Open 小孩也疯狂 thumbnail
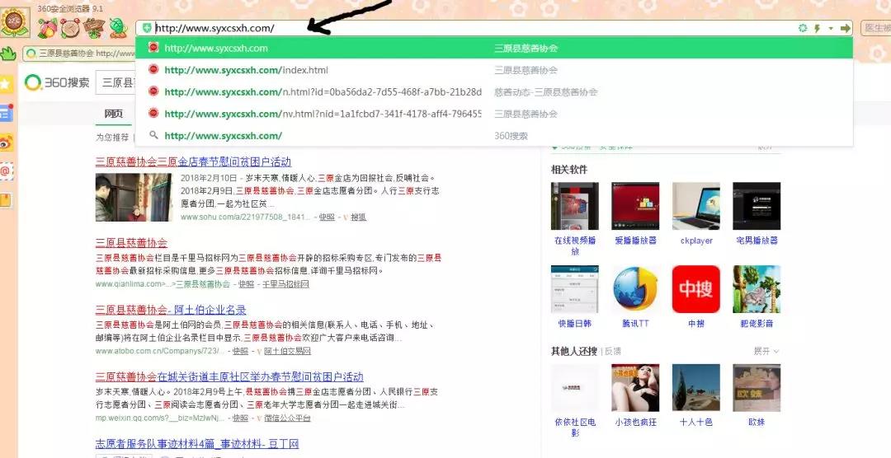The width and height of the screenshot is (891, 458). (x=635, y=388)
